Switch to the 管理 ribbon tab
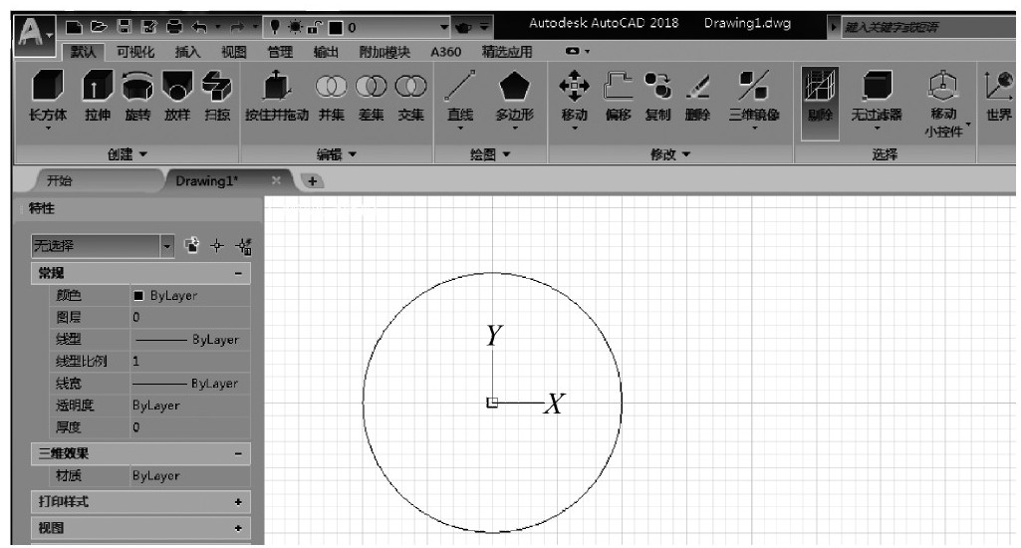Viewport: 1021px width, 548px height. pyautogui.click(x=280, y=52)
